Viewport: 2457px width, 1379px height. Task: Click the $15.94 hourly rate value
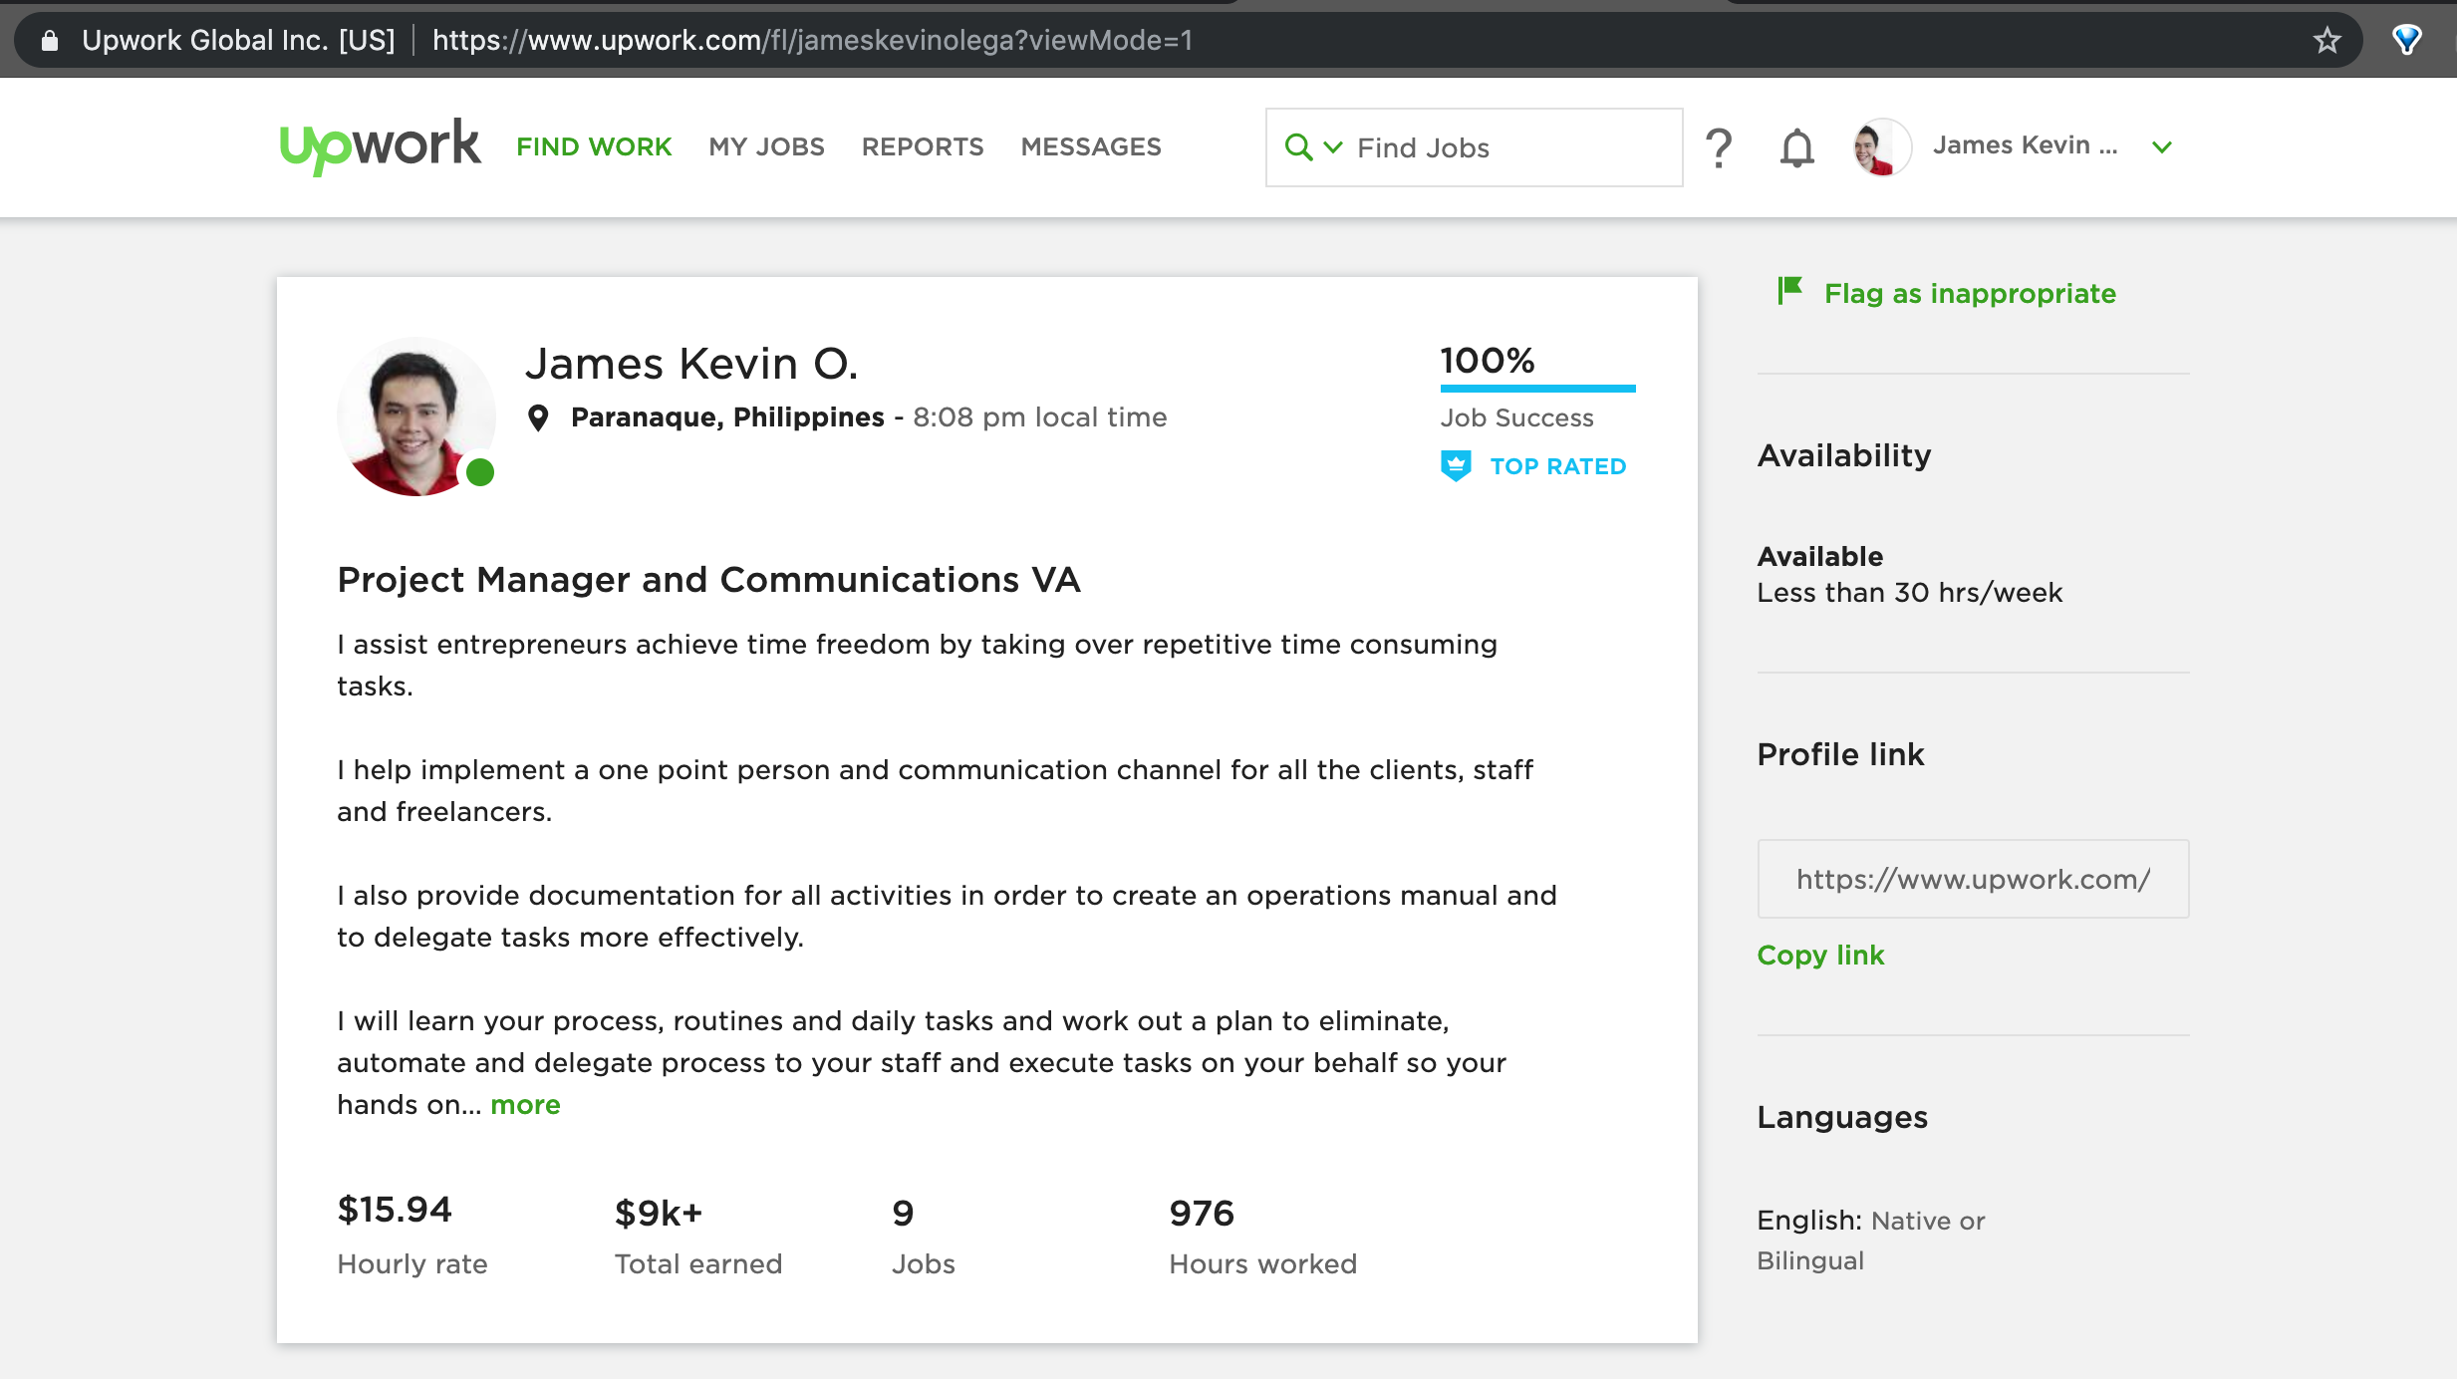click(x=395, y=1210)
